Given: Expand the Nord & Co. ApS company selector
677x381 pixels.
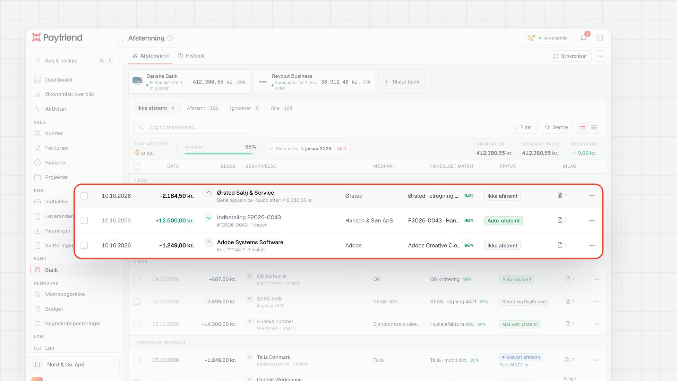Looking at the screenshot, I should [x=74, y=365].
